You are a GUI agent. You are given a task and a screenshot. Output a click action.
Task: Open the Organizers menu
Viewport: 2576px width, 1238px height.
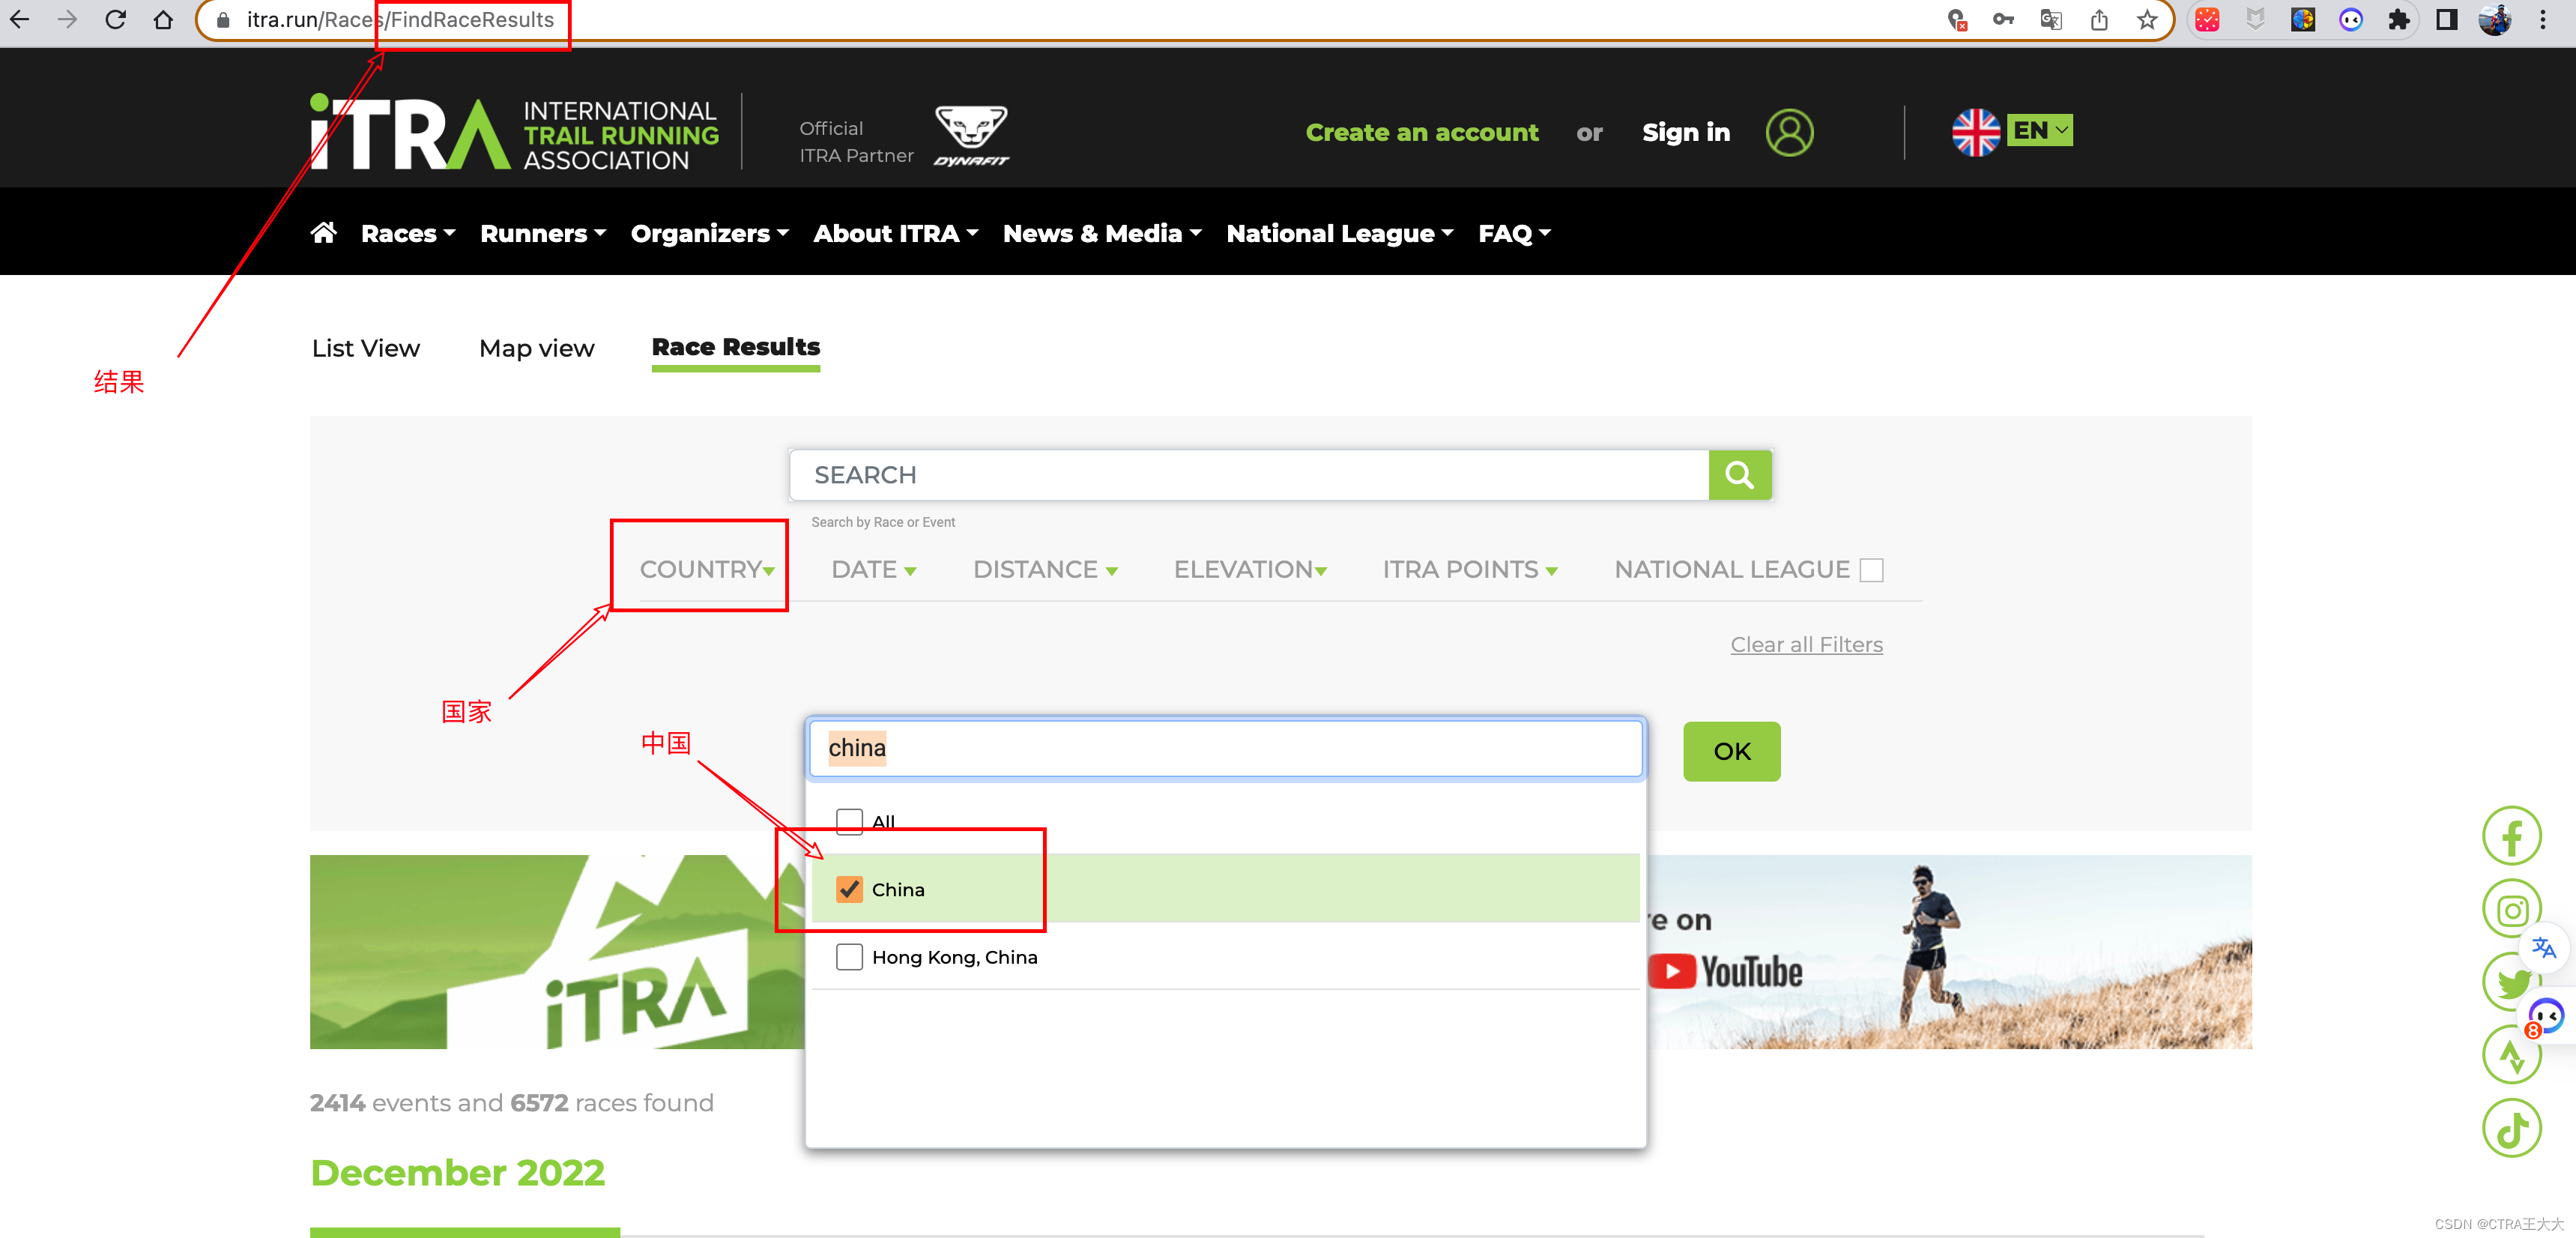pos(710,233)
